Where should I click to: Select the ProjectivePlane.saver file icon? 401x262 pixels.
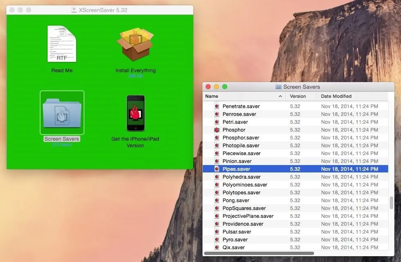(217, 216)
